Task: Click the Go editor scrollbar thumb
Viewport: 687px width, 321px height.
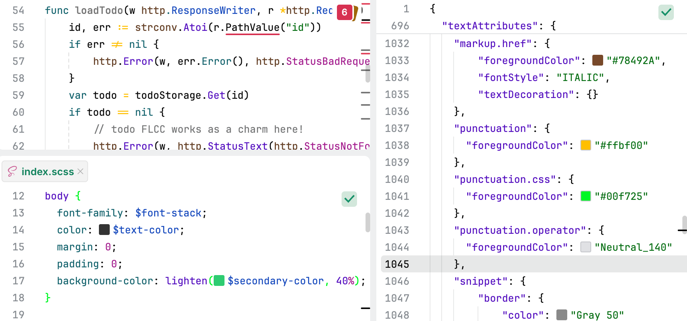Action: pos(367,73)
